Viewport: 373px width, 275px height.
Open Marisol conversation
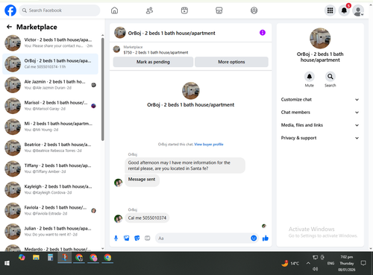click(50, 106)
